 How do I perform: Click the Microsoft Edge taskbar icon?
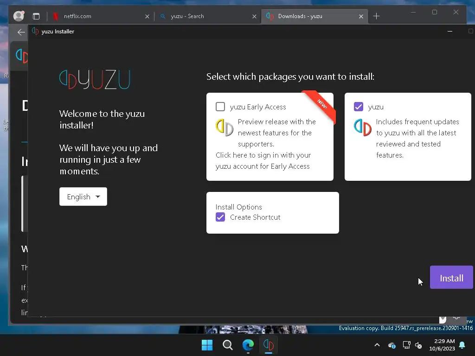click(248, 345)
